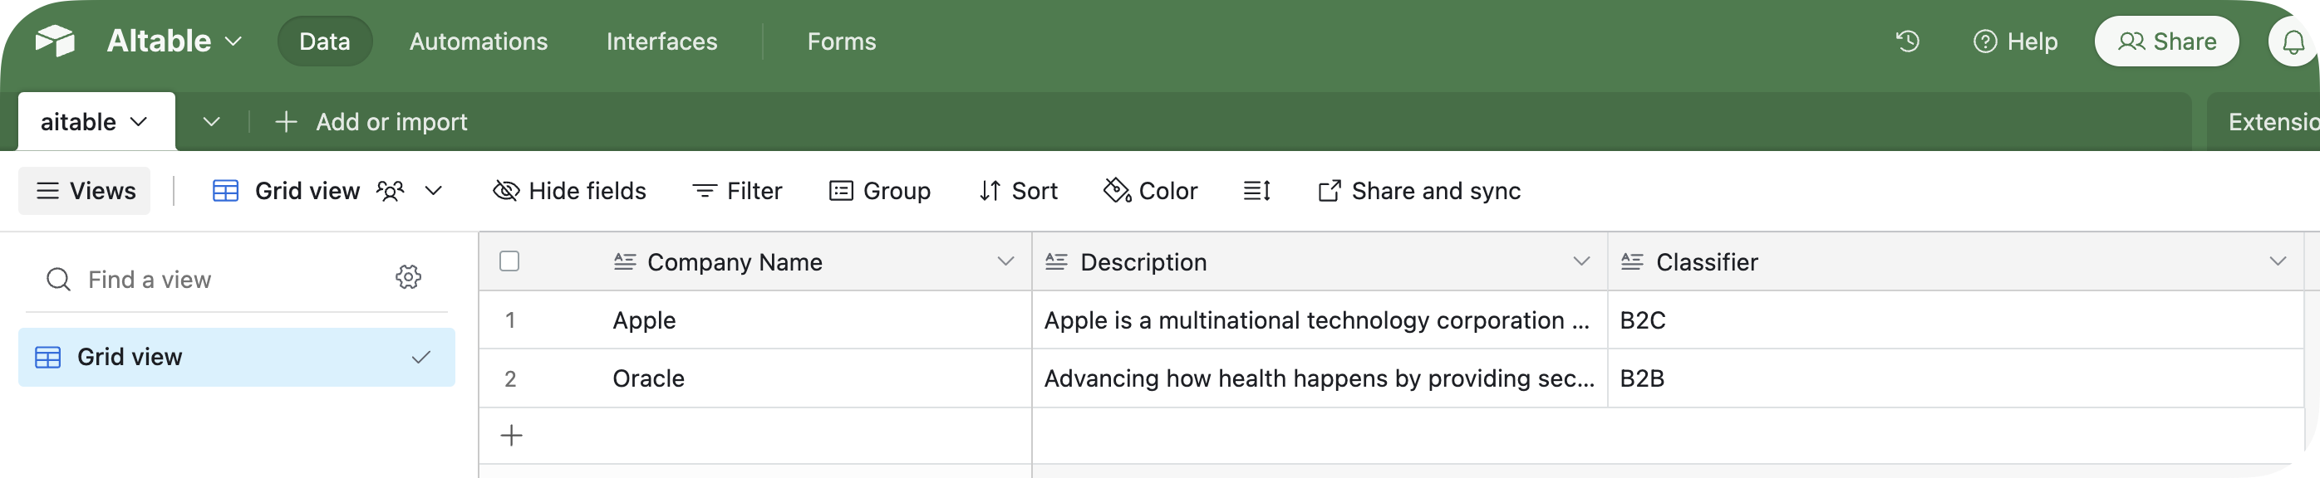
Task: Open Grid view options chevron
Action: point(433,191)
